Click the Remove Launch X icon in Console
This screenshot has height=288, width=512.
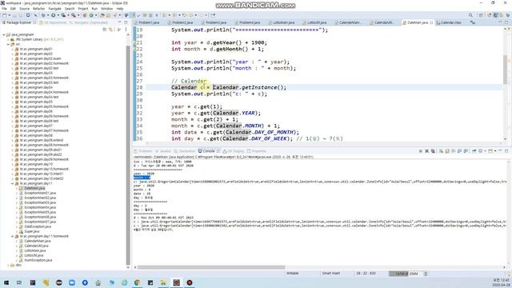426,151
